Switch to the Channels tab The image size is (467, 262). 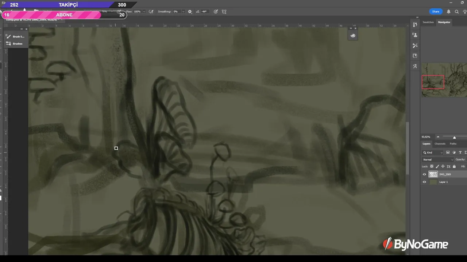pos(440,144)
